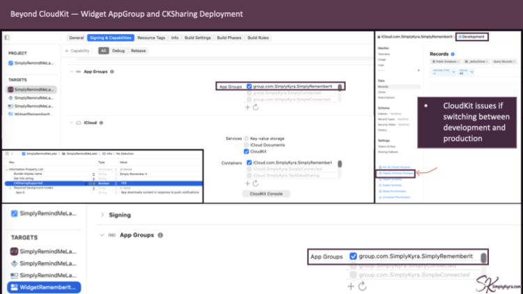
Task: Click the App Groups link icon in enlarged panel
Action: click(112, 235)
